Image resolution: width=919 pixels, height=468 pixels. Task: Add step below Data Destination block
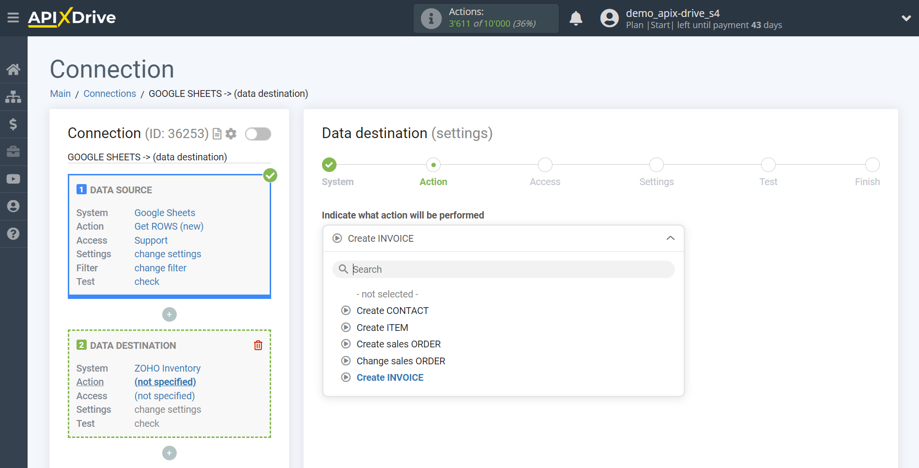[169, 453]
